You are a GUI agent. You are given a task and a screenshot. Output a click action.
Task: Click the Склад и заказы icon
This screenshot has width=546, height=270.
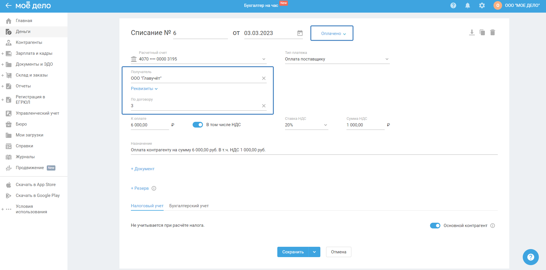point(9,75)
